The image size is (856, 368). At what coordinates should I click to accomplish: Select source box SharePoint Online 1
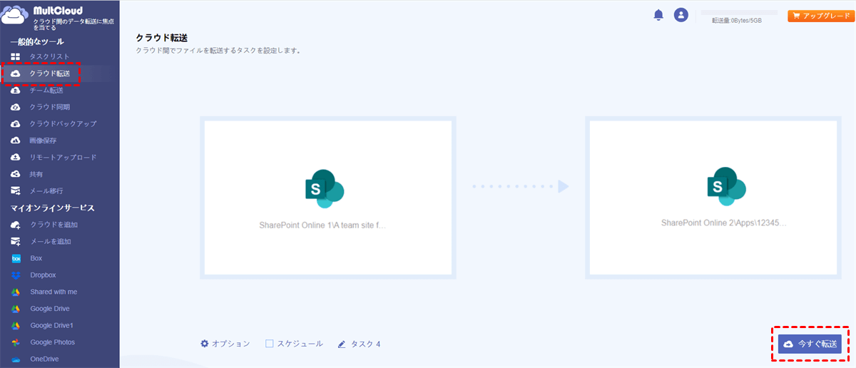(x=327, y=198)
